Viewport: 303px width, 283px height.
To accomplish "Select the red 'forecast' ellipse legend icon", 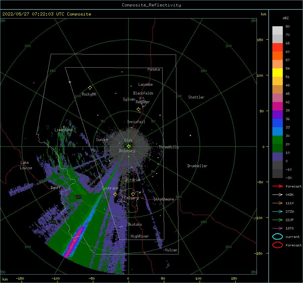I will [x=277, y=245].
